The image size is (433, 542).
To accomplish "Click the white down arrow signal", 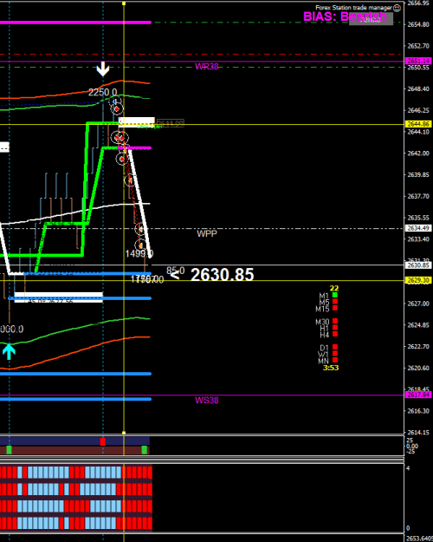I will tap(103, 69).
